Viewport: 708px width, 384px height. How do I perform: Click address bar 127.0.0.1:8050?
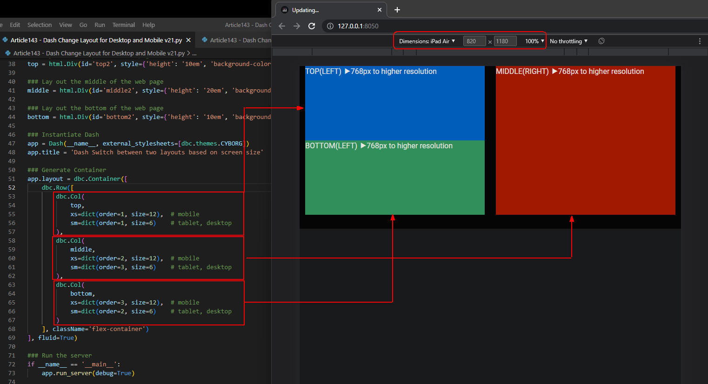click(358, 26)
